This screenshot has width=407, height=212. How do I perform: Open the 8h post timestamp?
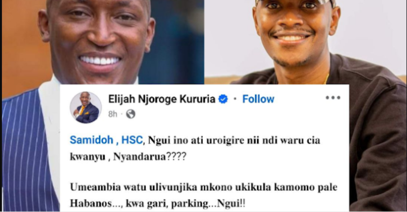click(113, 114)
